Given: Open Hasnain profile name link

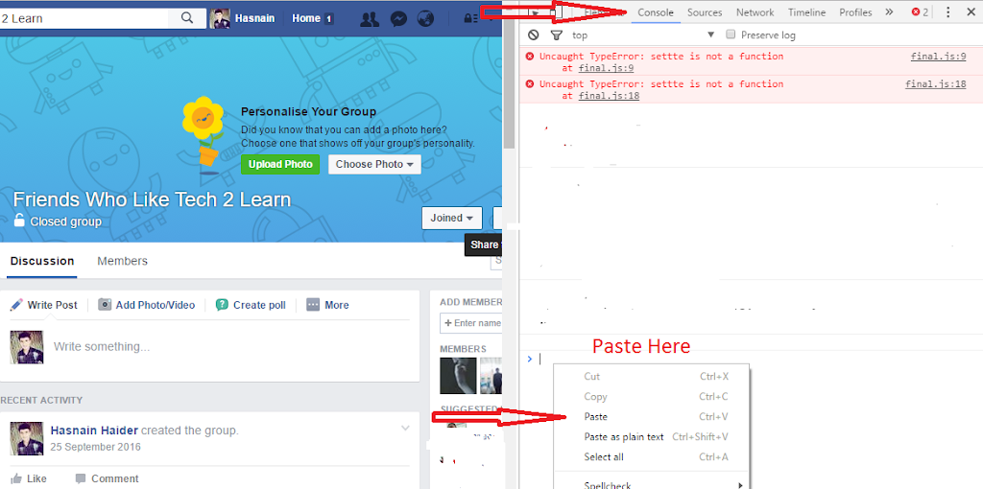Looking at the screenshot, I should (x=254, y=19).
